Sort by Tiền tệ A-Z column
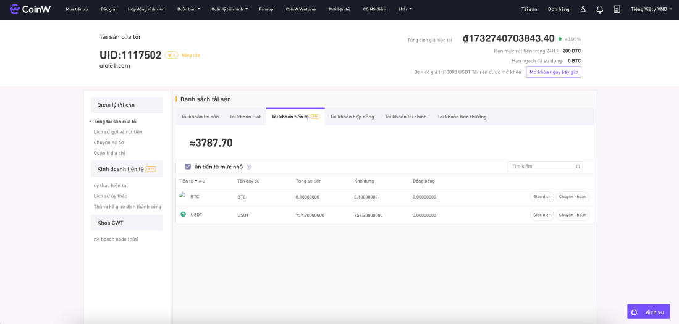The height and width of the screenshot is (324, 679). (192, 181)
